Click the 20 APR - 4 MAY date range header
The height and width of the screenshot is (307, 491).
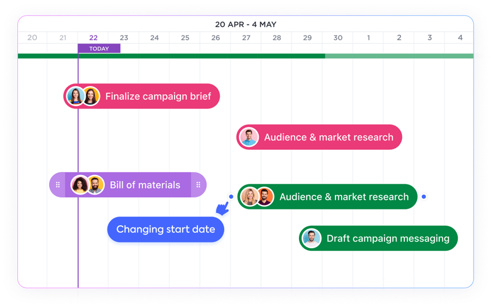coord(245,25)
